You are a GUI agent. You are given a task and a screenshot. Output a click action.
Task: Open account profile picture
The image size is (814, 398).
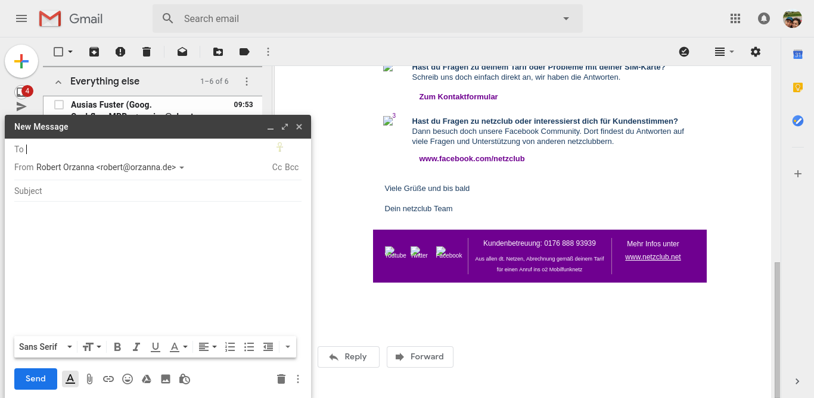click(793, 18)
